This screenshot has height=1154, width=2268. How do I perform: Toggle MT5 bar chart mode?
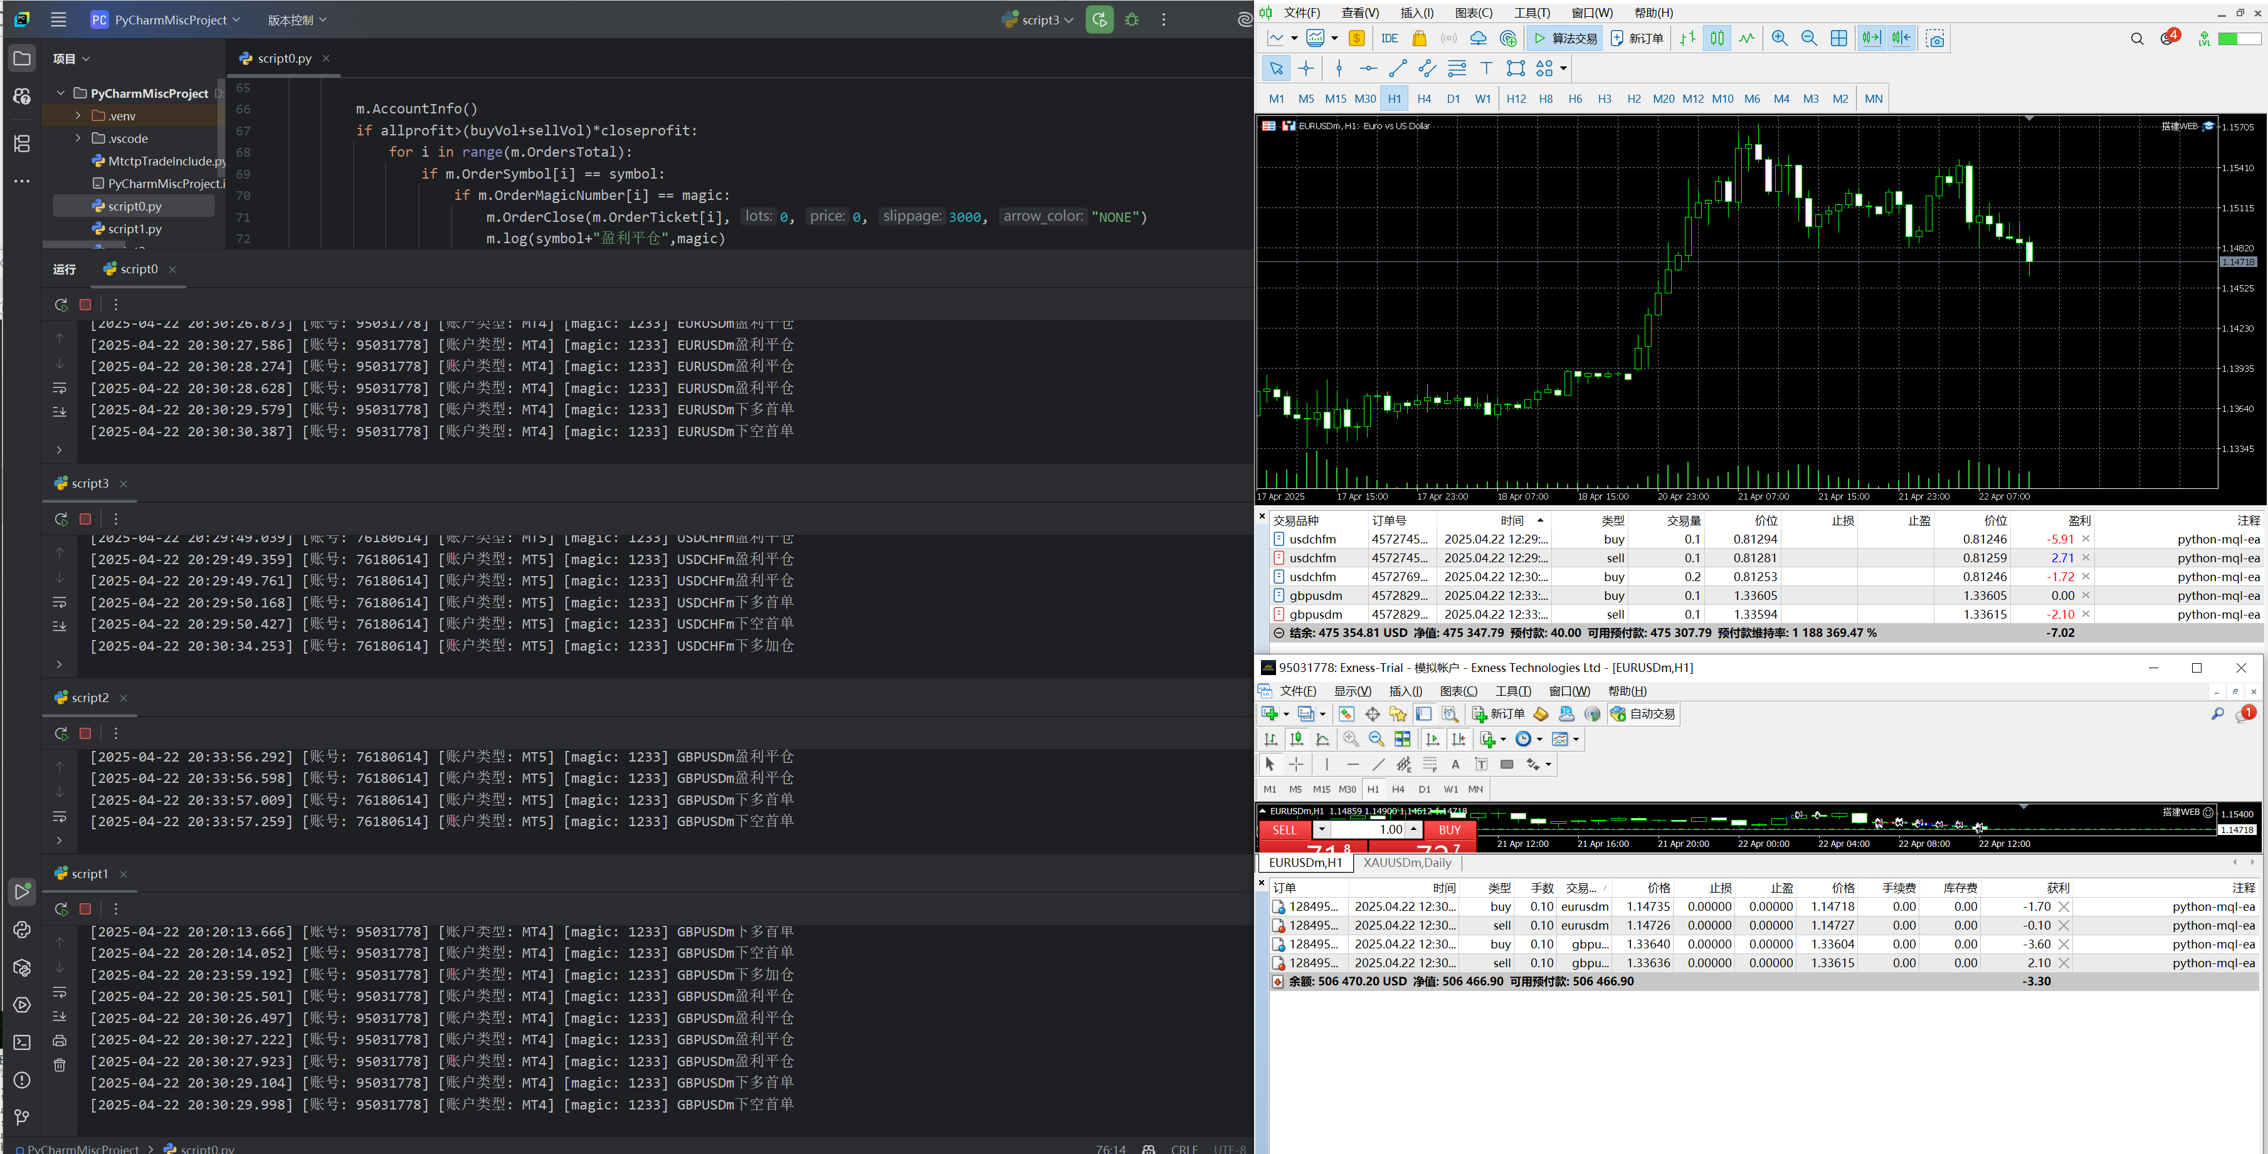(x=1688, y=38)
